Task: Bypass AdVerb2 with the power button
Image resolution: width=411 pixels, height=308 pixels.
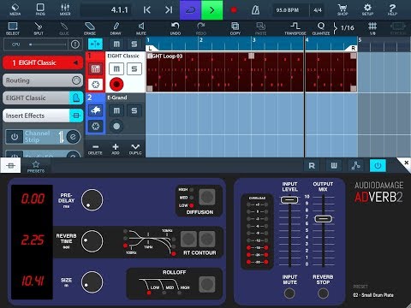Action: [x=378, y=166]
